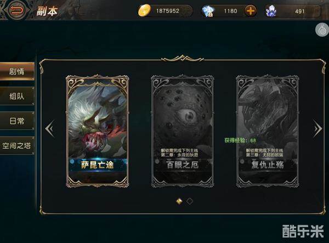Select the locked 复仇止殇 dungeon card
Viewport: 329px width, 243px height.
pyautogui.click(x=268, y=131)
